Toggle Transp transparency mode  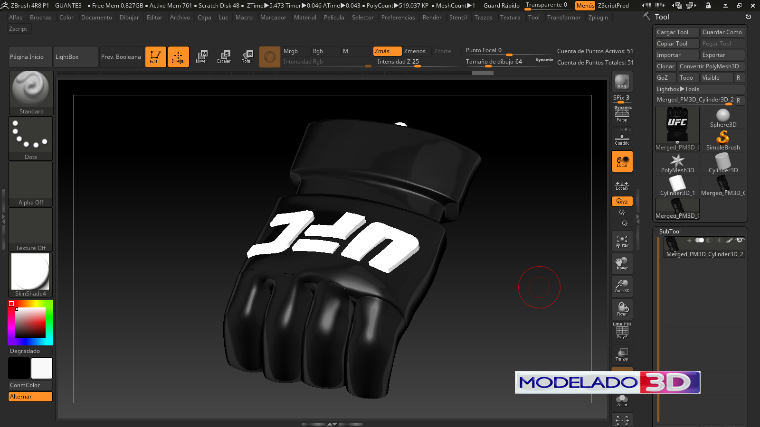(622, 354)
